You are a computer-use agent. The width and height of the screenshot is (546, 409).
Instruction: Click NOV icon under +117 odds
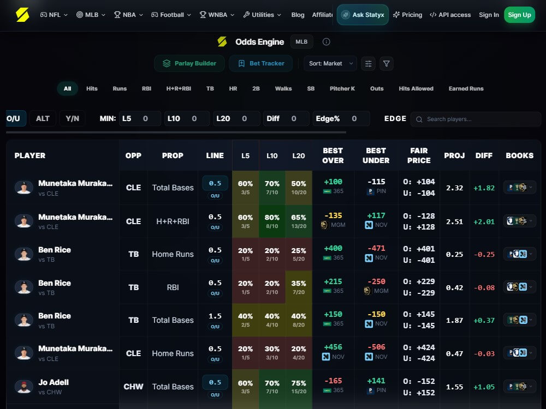point(369,225)
